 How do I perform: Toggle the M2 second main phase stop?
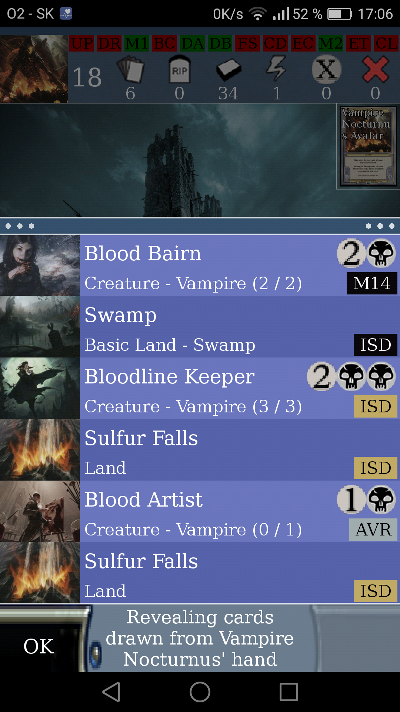[330, 43]
